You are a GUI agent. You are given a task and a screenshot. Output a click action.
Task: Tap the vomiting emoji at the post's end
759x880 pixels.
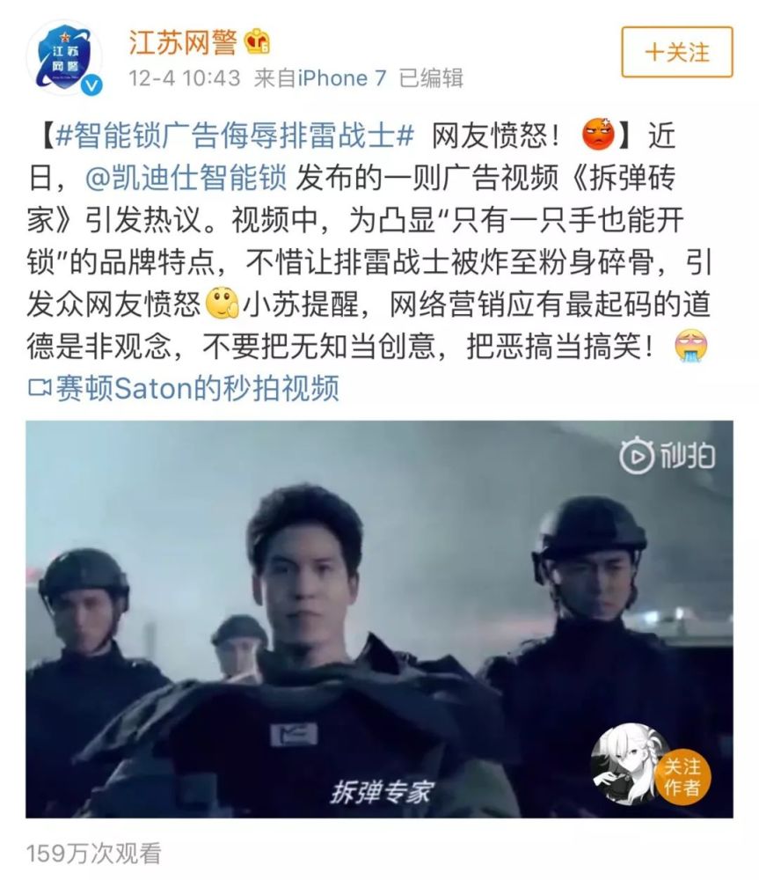[x=690, y=346]
